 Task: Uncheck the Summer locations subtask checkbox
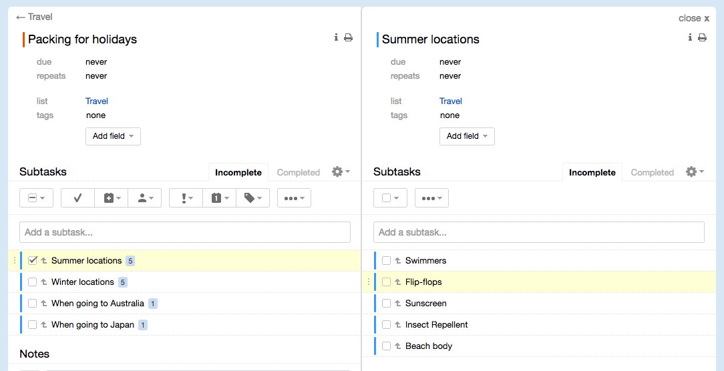coord(32,261)
